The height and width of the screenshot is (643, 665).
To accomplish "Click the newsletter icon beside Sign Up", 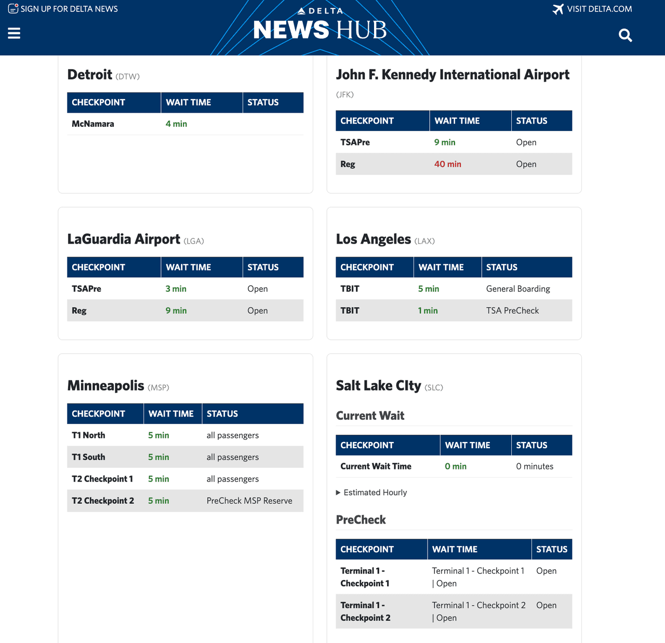I will (13, 9).
